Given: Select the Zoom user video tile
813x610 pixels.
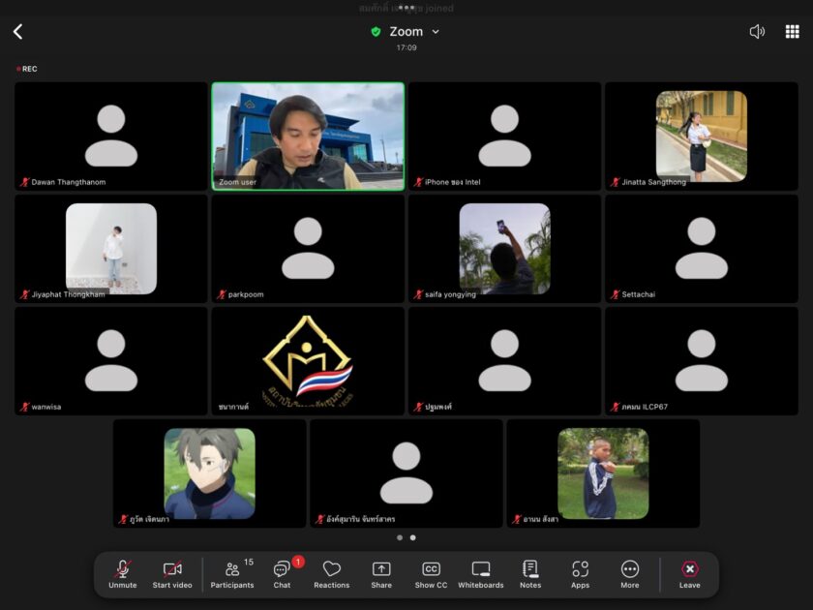Looking at the screenshot, I should tap(308, 136).
